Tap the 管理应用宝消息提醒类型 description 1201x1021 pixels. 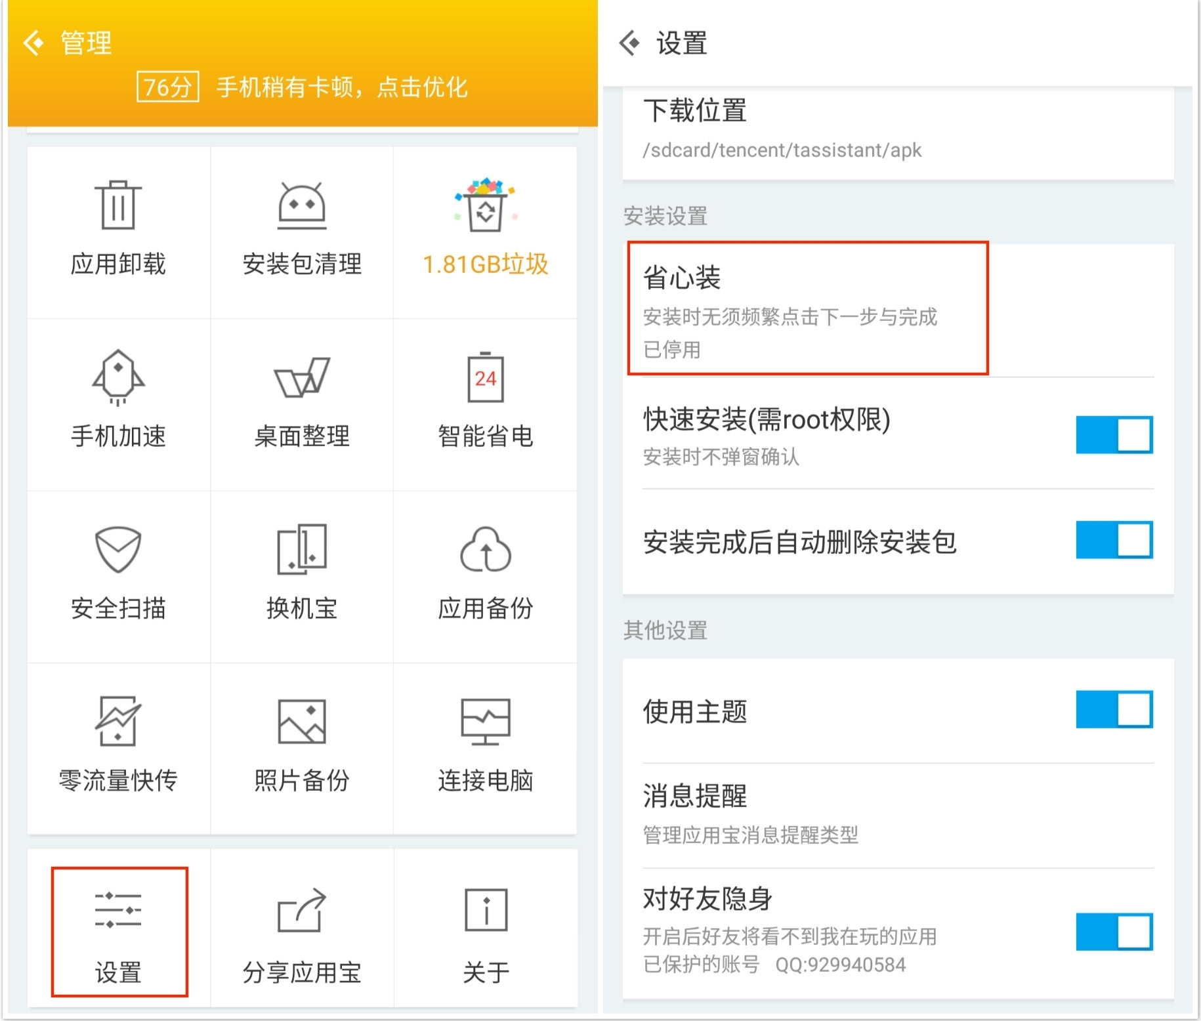tap(751, 835)
